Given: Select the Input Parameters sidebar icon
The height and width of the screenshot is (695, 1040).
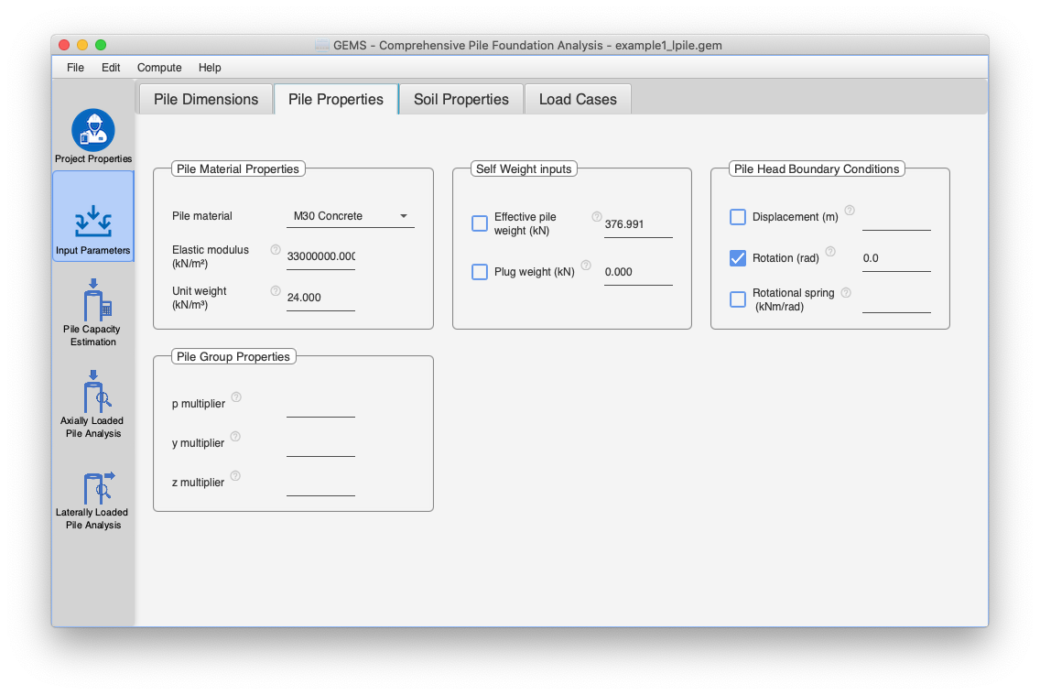Looking at the screenshot, I should (93, 218).
